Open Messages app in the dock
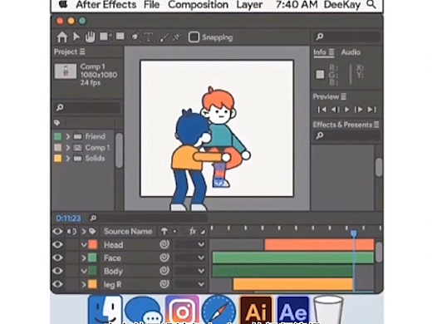 pos(143,311)
